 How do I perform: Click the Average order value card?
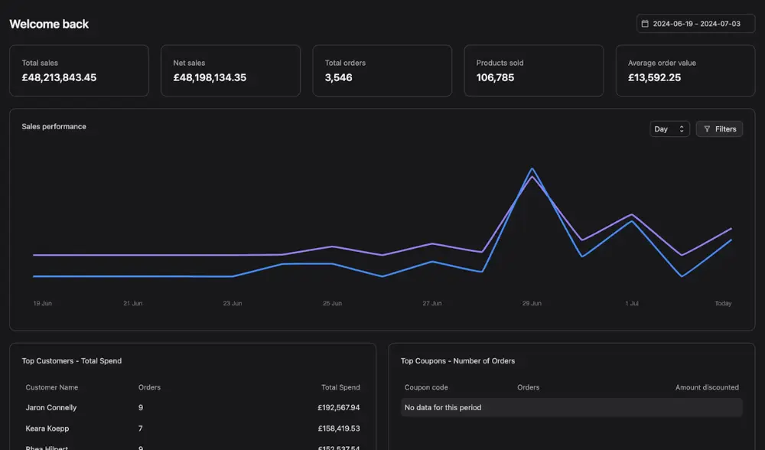(685, 70)
